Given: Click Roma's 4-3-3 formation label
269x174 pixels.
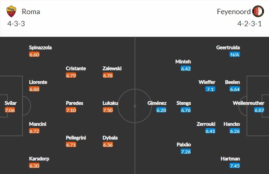Looking at the screenshot, I should (x=16, y=24).
